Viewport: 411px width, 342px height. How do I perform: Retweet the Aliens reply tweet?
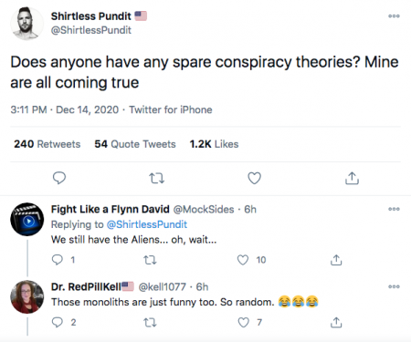(x=150, y=260)
